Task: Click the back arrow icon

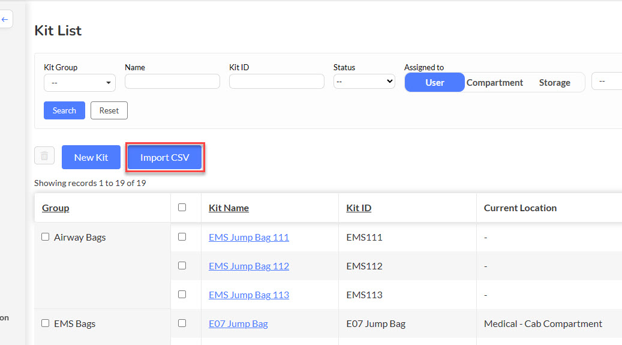Action: click(5, 19)
